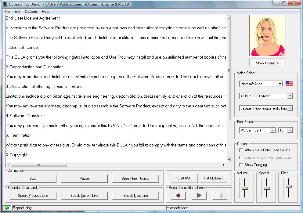Click the Speak From Cursor button
The width and height of the screenshot is (303, 213).
tap(135, 179)
